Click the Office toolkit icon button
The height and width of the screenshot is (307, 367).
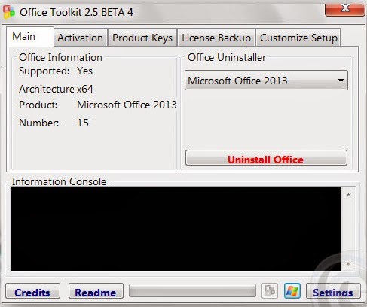(270, 291)
